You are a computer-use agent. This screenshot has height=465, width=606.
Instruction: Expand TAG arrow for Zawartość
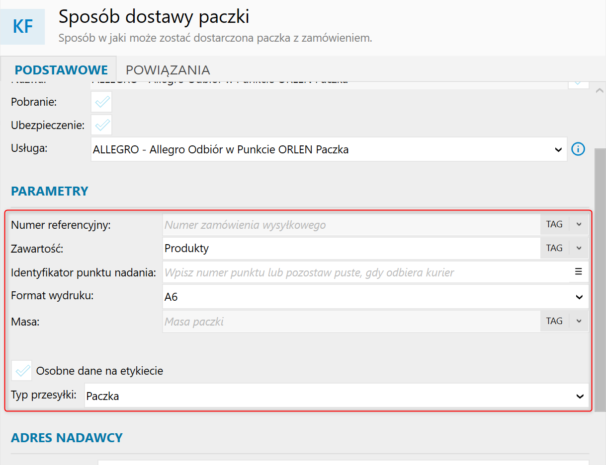click(579, 248)
